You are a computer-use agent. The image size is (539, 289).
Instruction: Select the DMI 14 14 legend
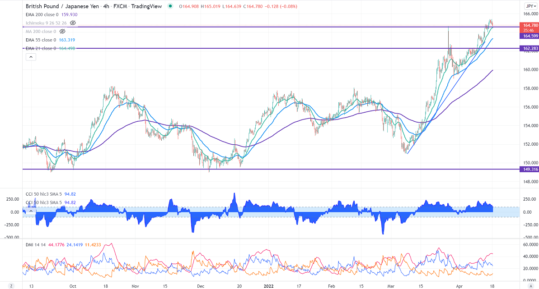point(36,245)
